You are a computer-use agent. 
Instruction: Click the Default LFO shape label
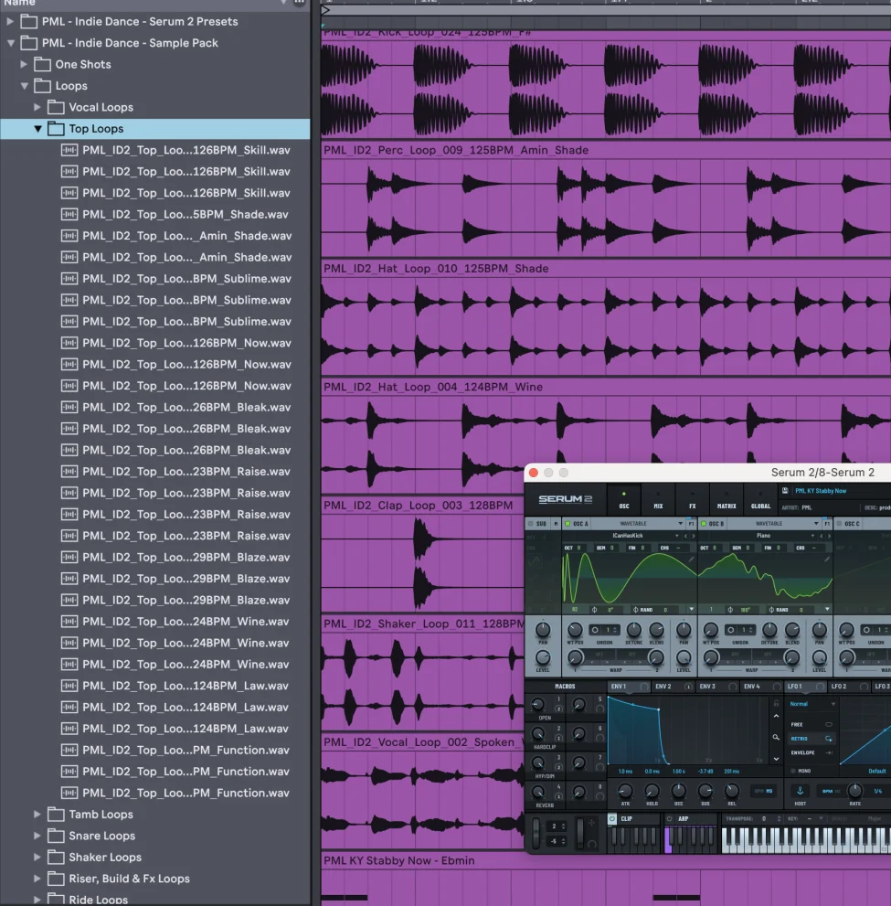point(876,771)
